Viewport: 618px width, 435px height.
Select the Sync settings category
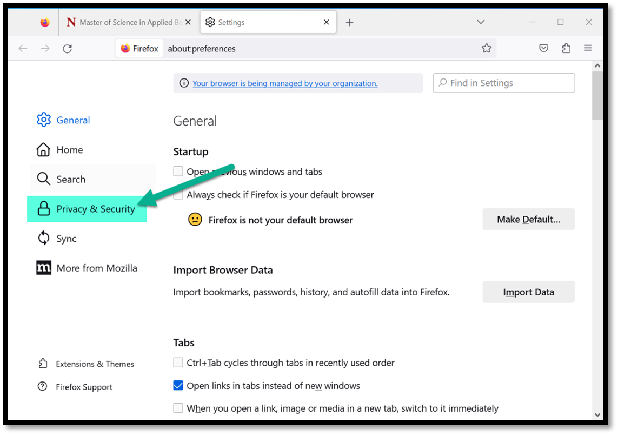pos(66,239)
